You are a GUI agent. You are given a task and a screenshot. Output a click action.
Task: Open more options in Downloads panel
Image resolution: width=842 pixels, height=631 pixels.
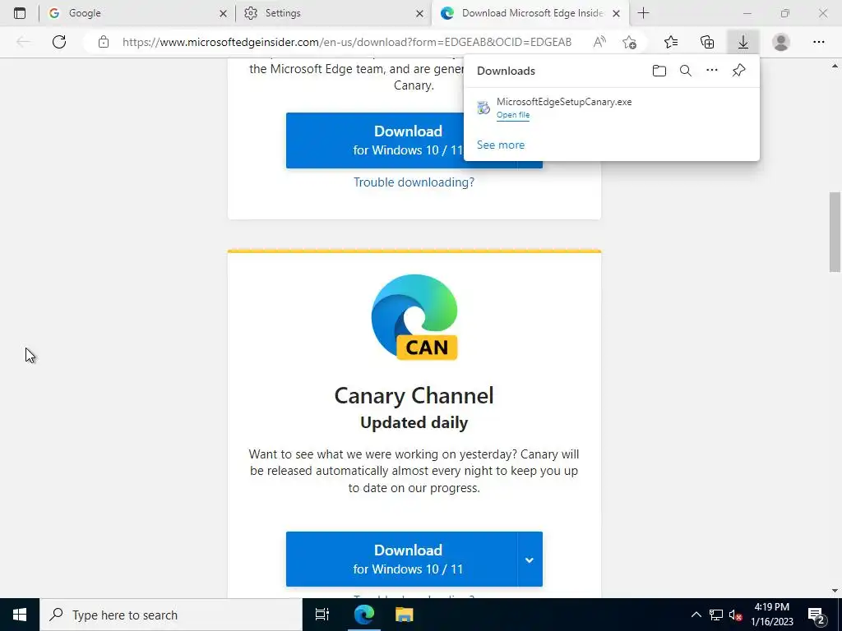712,71
